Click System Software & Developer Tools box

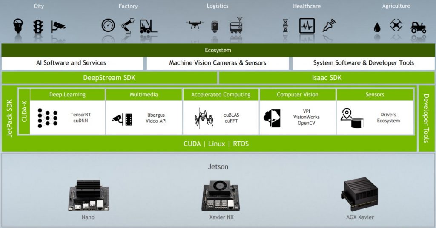coord(363,63)
